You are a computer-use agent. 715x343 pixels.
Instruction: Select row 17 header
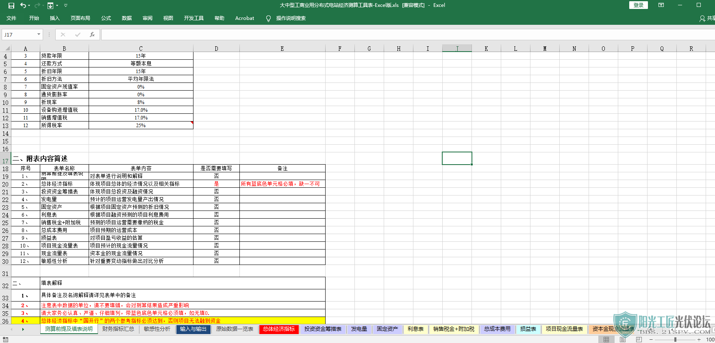pyautogui.click(x=5, y=158)
